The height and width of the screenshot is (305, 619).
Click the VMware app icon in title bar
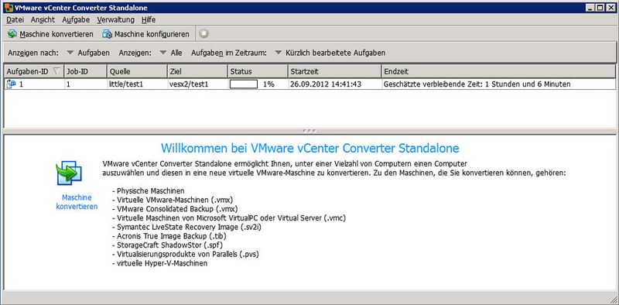pos(9,7)
